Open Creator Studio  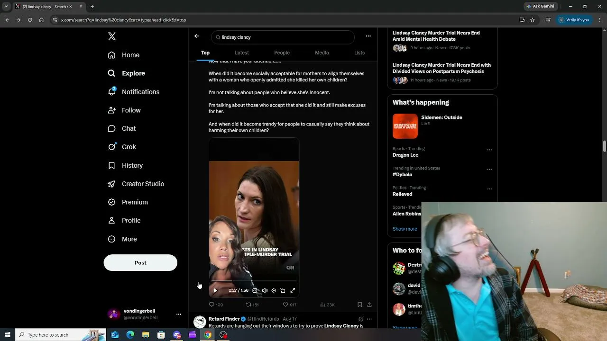coord(136,184)
